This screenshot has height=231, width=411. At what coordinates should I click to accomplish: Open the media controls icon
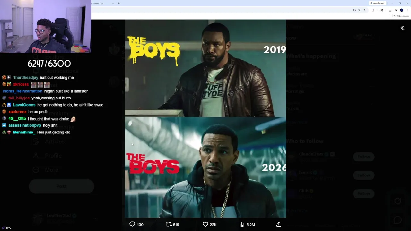pos(396,10)
